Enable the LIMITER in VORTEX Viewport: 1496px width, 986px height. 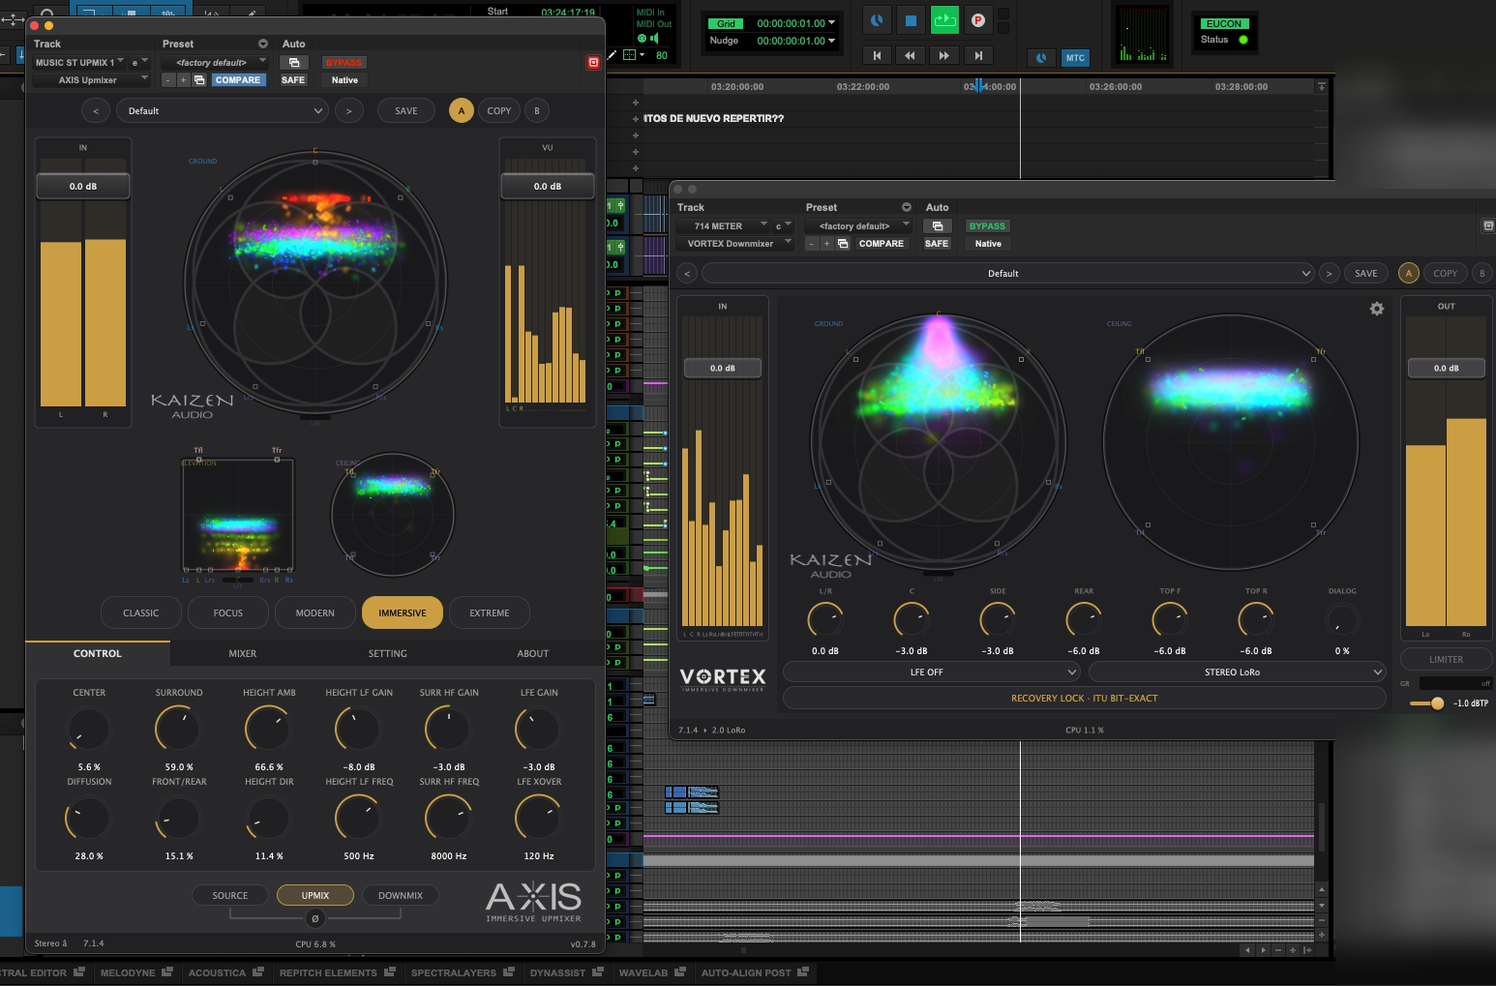[1446, 659]
